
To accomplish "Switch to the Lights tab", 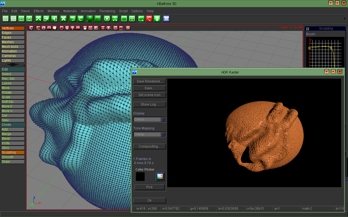I will coord(13,60).
